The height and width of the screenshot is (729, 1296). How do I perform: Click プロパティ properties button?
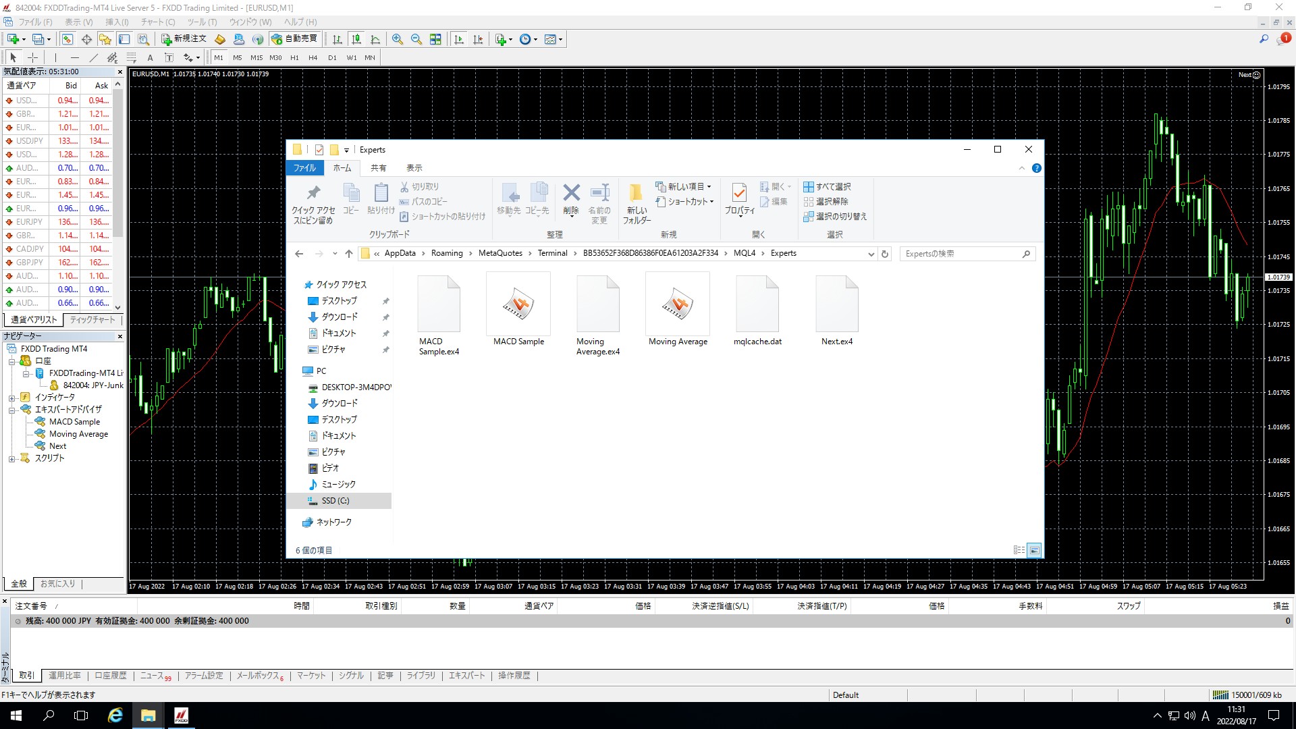click(740, 200)
